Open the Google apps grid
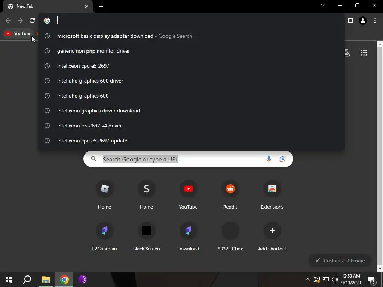Image resolution: width=383 pixels, height=287 pixels. (x=364, y=53)
